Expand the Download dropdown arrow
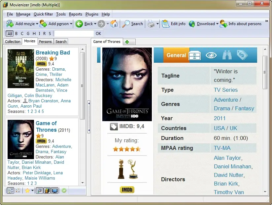The width and height of the screenshot is (272, 205). (x=217, y=24)
